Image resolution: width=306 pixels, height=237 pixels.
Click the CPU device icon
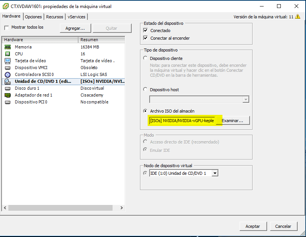8,54
